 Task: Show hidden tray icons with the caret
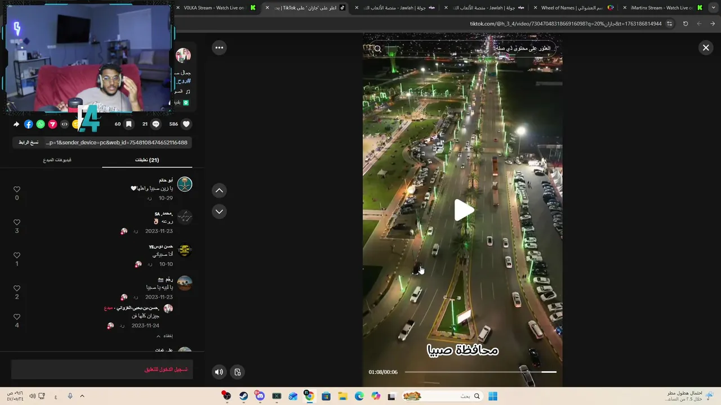(82, 396)
